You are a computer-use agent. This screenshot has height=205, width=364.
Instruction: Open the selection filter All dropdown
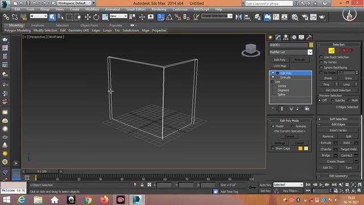39,16
